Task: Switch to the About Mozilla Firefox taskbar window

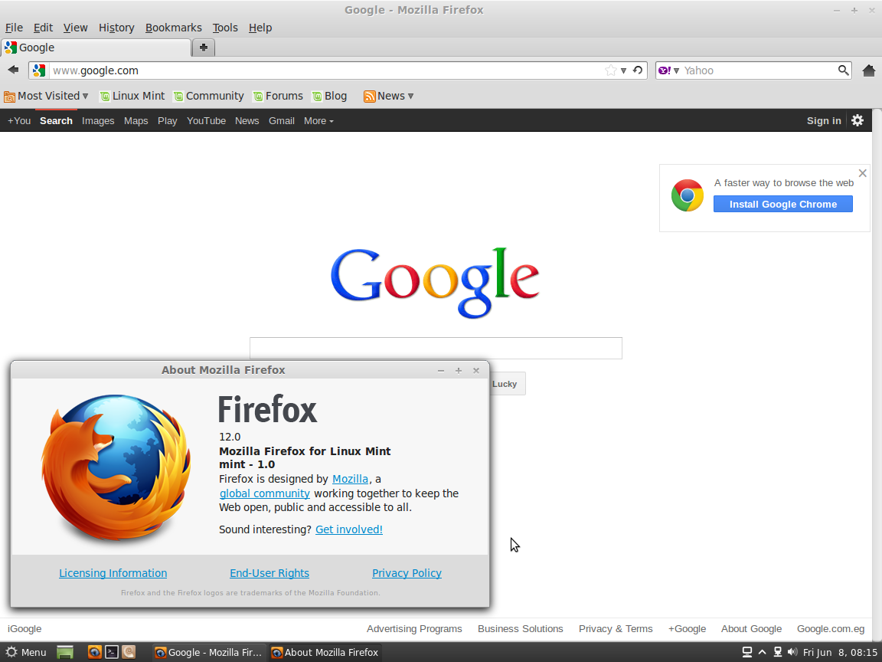Action: [x=325, y=653]
